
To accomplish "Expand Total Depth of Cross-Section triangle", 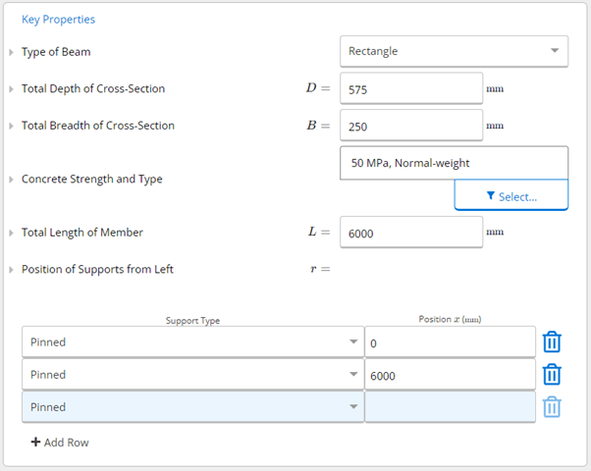I will coord(12,89).
